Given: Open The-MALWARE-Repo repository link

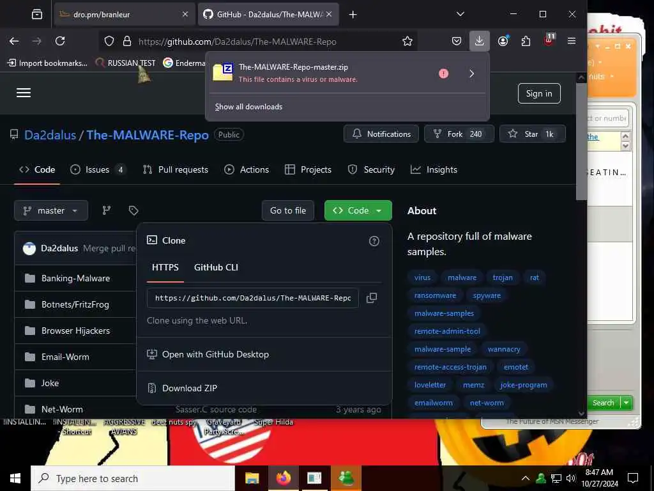Looking at the screenshot, I should [148, 135].
